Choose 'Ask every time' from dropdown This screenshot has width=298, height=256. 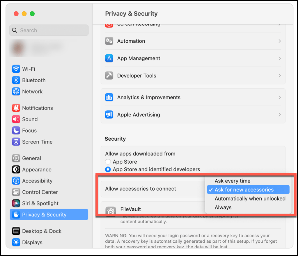click(x=232, y=181)
